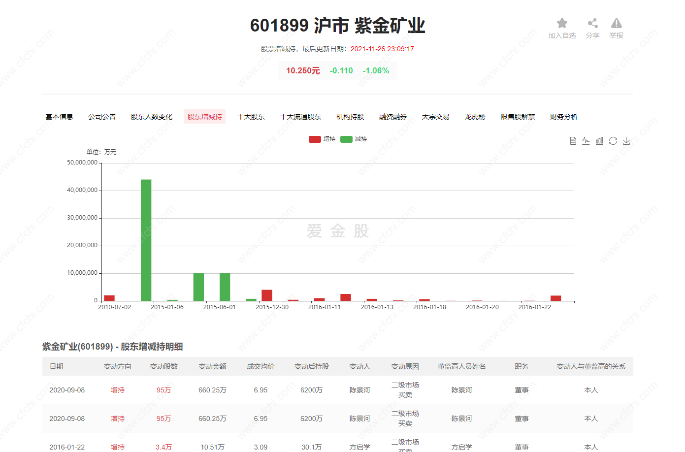Click the red bar above 2015-12-30
Screen dimensions: 685x452
[267, 295]
